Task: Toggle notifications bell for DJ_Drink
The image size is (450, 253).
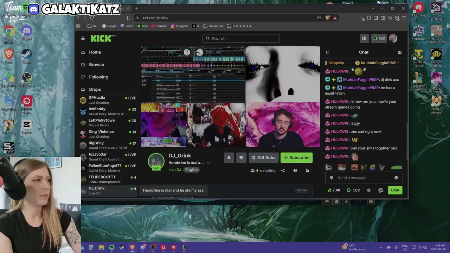Action: point(229,158)
